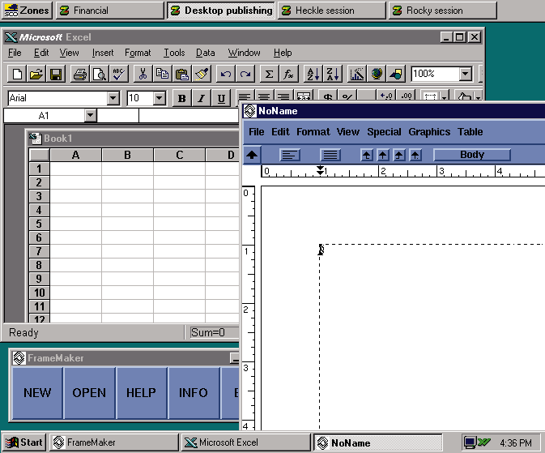
Task: Toggle Underline formatting in Excel
Action: [221, 99]
